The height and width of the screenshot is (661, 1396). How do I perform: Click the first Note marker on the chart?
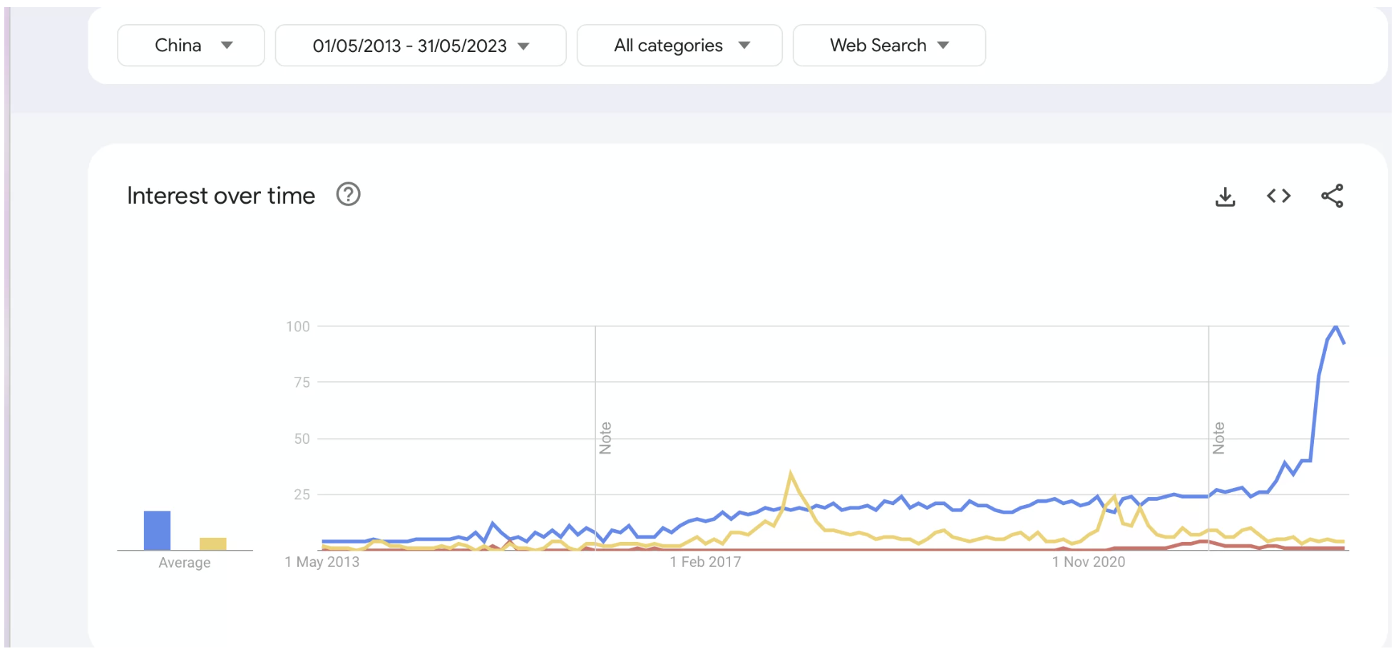coord(605,438)
